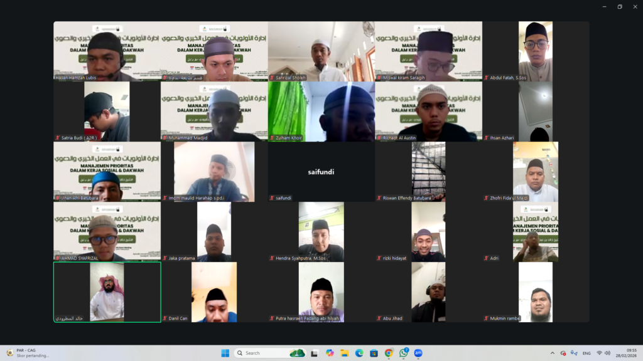
Task: Click the Wi-Fi network tray icon
Action: [599, 353]
